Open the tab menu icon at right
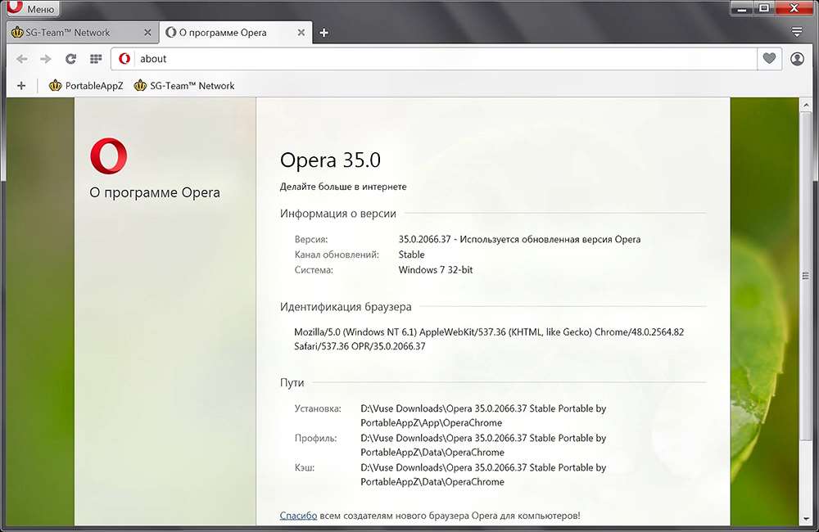The width and height of the screenshot is (819, 532). click(797, 32)
